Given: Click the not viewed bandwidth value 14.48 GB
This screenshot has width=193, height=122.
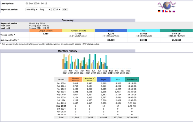Looking at the screenshot, I should coord(176,40).
